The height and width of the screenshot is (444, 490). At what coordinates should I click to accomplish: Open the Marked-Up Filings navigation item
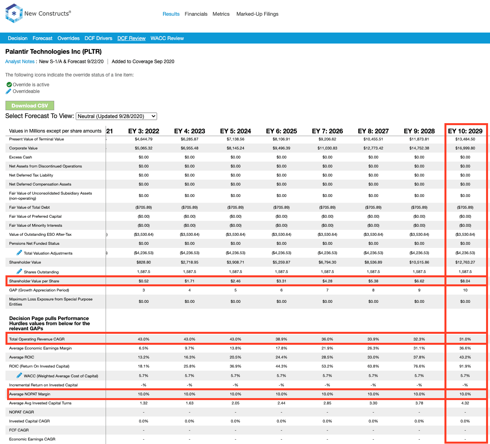click(x=257, y=14)
